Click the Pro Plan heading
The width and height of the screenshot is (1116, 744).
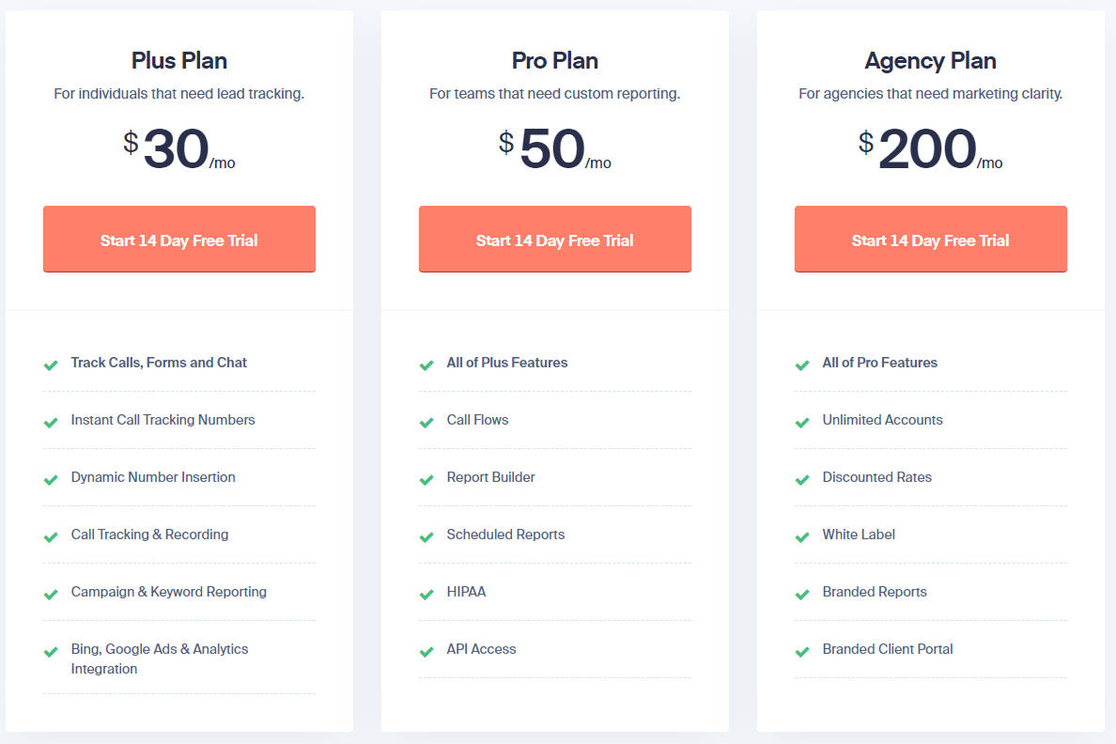coord(555,61)
